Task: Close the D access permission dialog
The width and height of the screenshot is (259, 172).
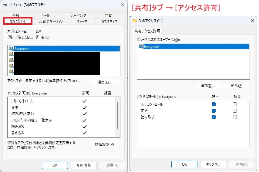Action: pos(252,21)
